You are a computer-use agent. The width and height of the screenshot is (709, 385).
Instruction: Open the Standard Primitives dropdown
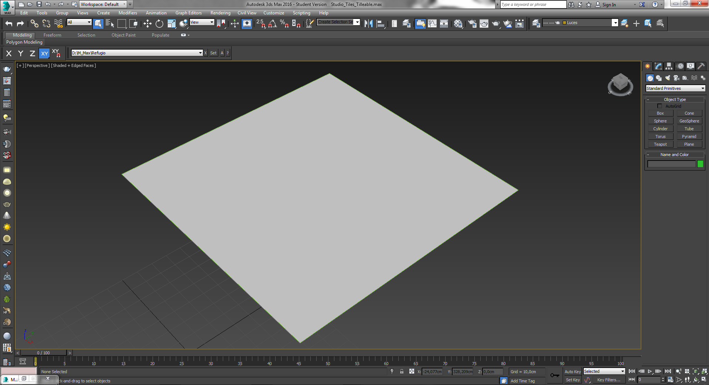pos(675,88)
